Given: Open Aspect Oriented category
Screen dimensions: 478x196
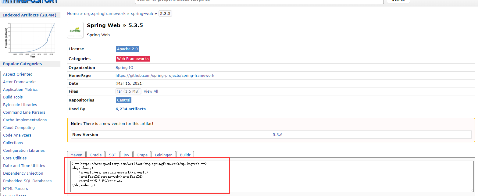Looking at the screenshot, I should (x=18, y=74).
